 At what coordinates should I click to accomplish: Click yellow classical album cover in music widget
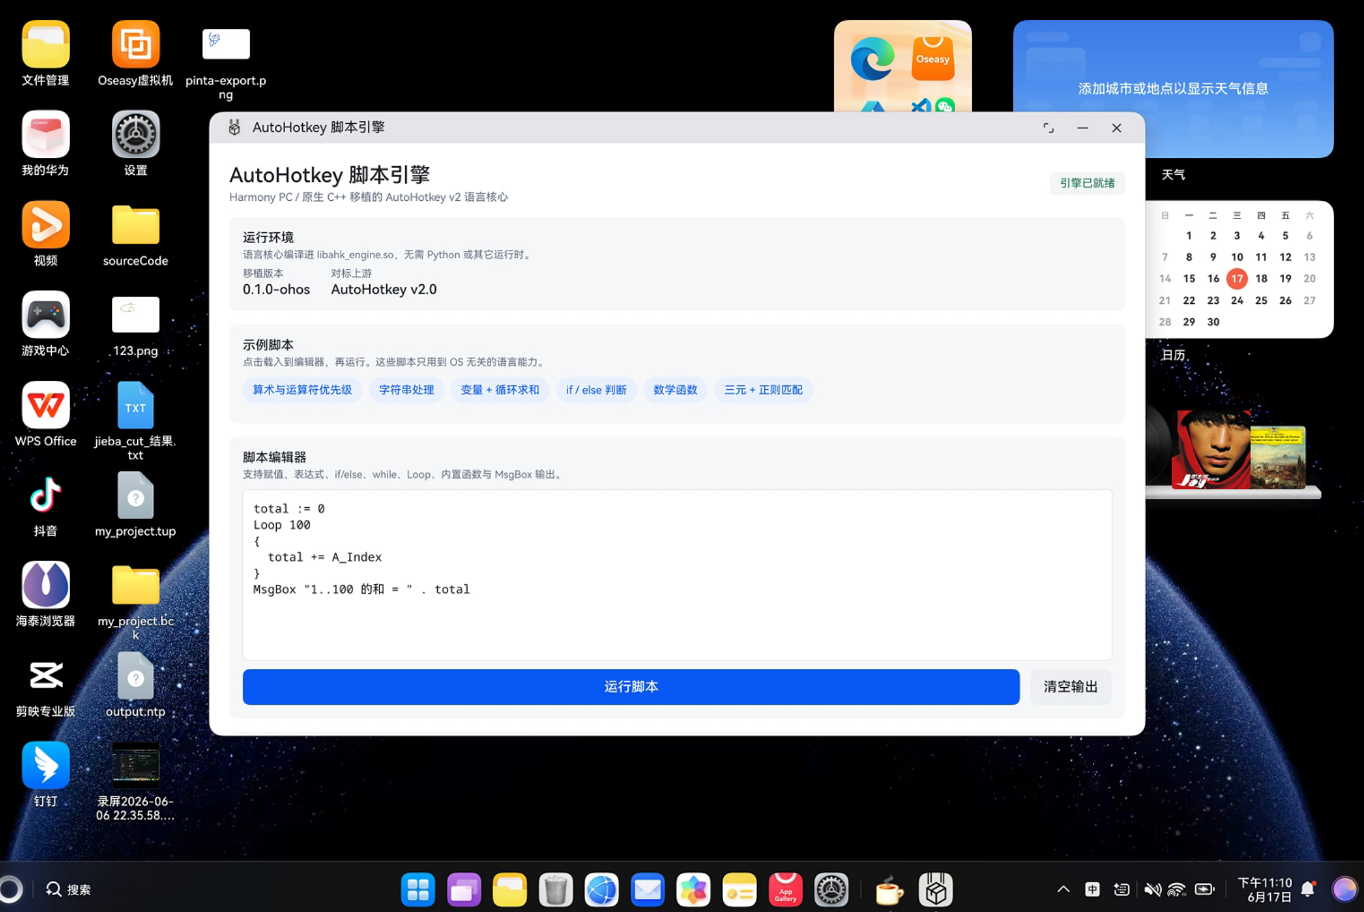(x=1278, y=457)
